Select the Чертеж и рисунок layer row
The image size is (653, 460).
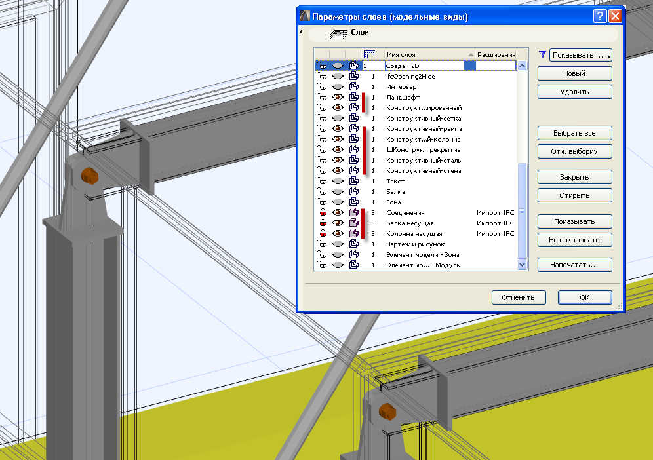tap(415, 244)
